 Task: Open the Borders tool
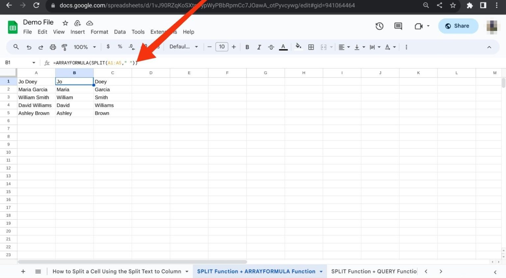pyautogui.click(x=311, y=47)
